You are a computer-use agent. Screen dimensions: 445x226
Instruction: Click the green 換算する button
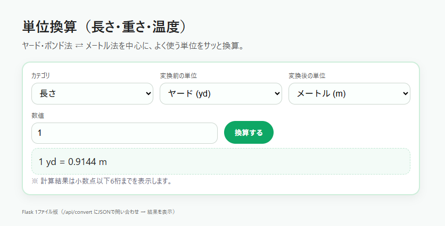pyautogui.click(x=249, y=133)
